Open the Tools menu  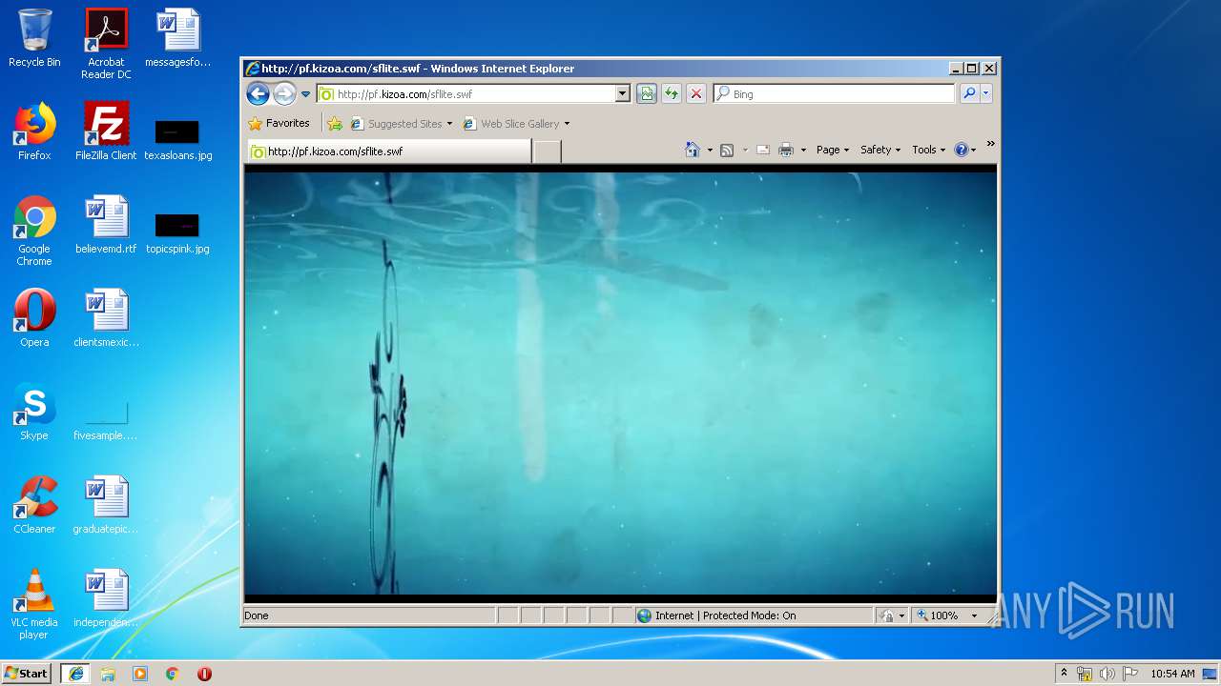pos(928,150)
